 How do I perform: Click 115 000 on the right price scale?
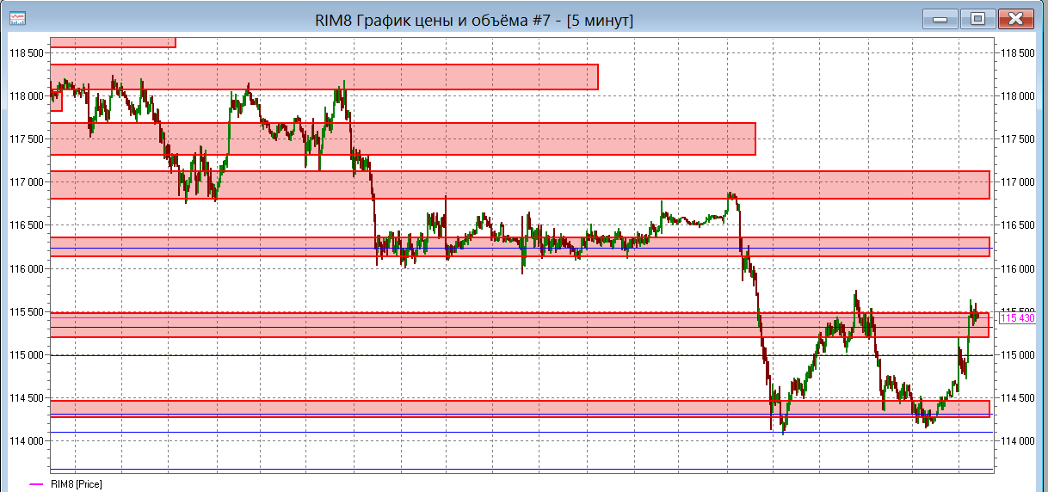coord(1019,355)
